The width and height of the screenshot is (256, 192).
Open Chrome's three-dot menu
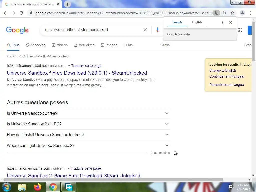point(250,13)
